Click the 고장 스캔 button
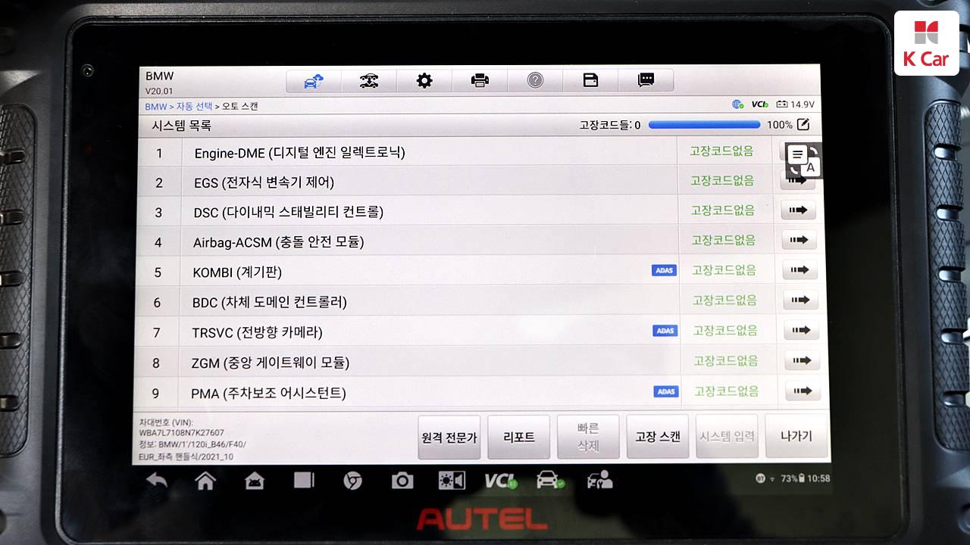Viewport: 970px width, 545px height. coord(658,437)
